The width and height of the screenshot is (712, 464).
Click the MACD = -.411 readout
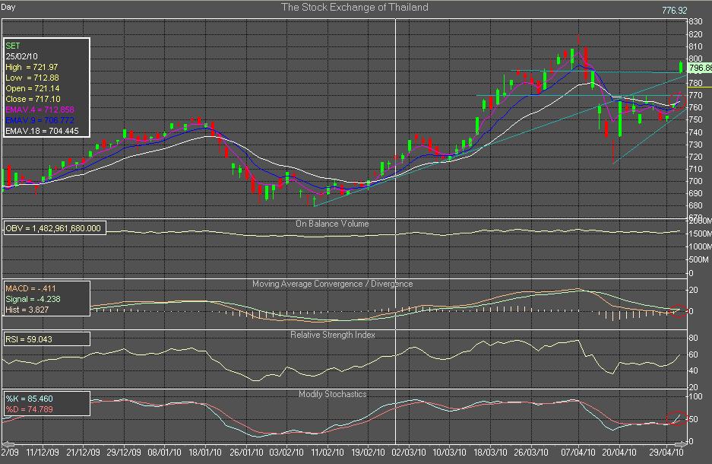pos(30,288)
